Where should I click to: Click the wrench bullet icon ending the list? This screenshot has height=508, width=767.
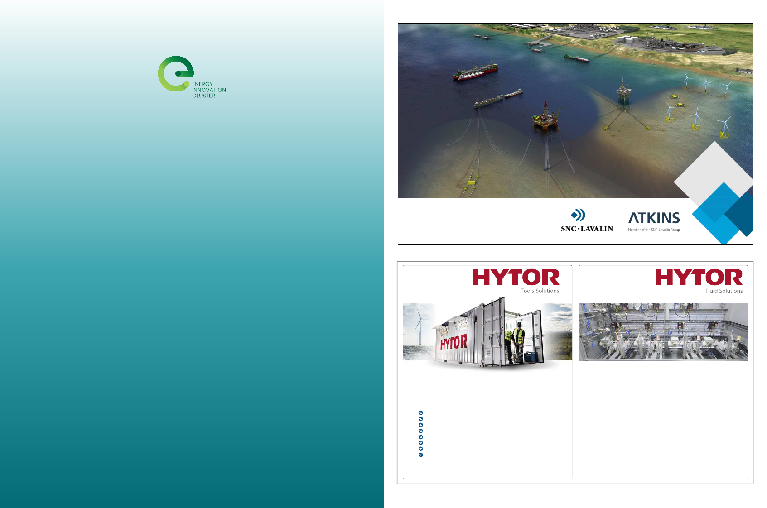click(x=421, y=455)
